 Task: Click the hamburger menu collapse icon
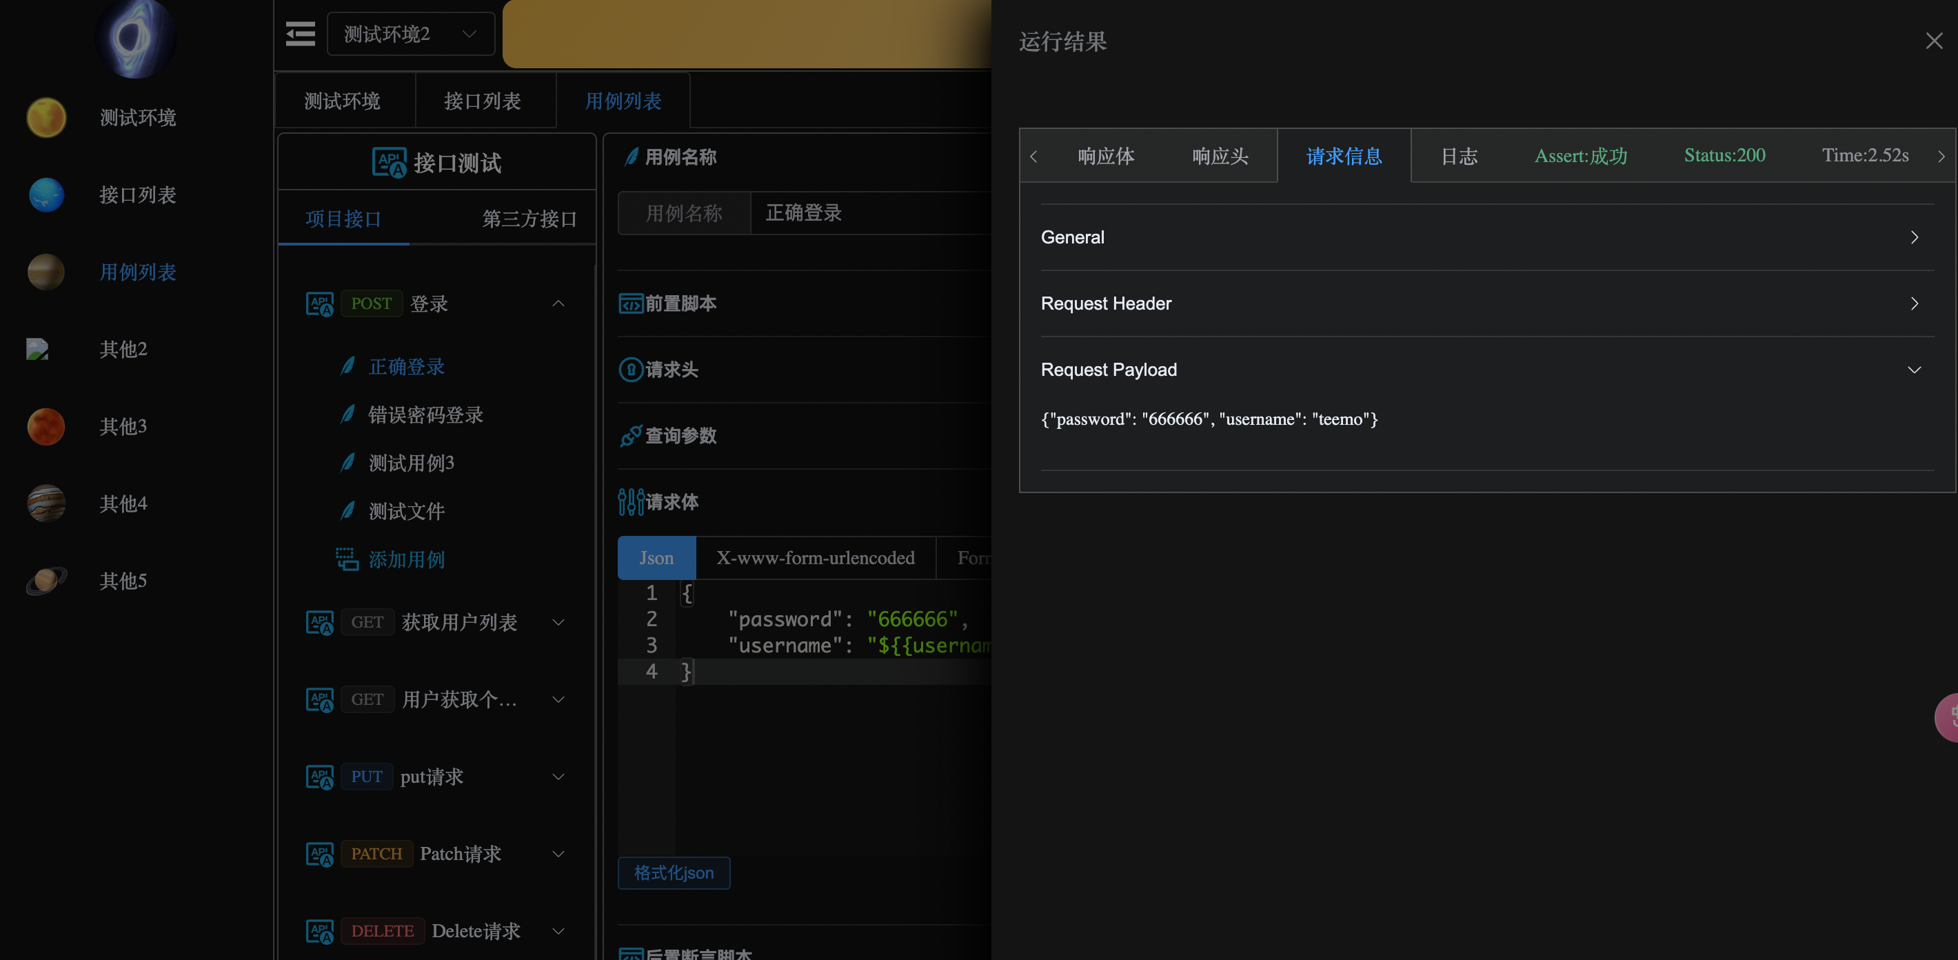[300, 34]
